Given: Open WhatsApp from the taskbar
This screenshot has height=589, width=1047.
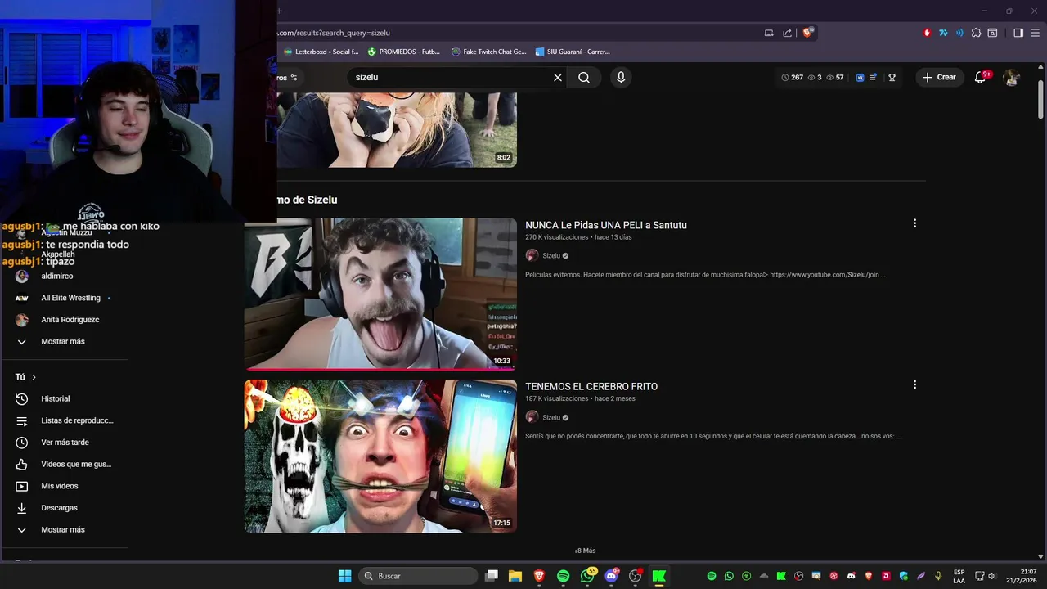Looking at the screenshot, I should coord(587,576).
